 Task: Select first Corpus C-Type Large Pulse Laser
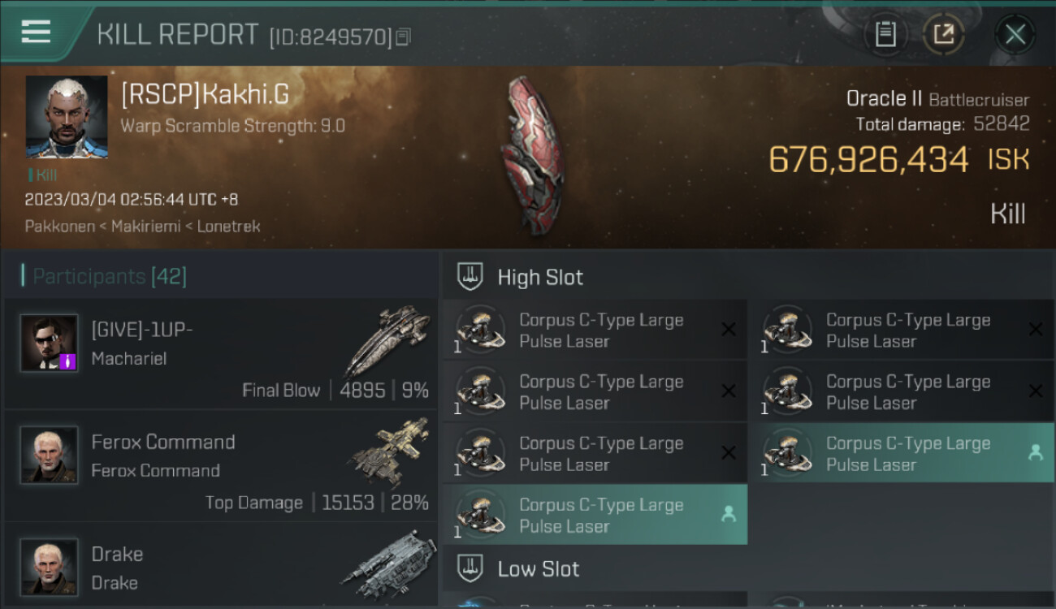click(595, 330)
